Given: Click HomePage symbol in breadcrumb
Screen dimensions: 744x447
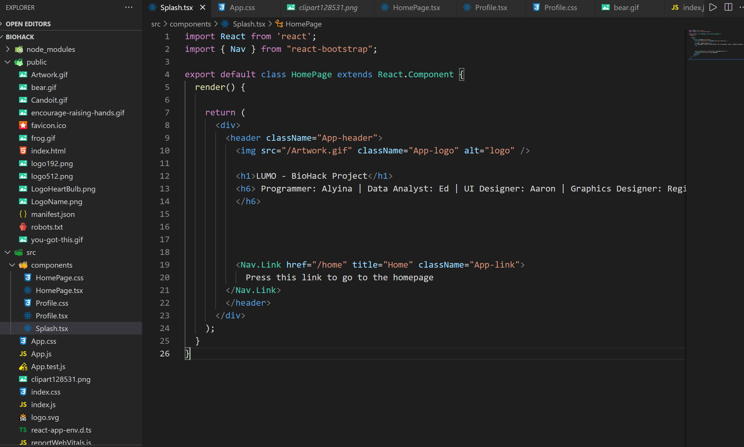Looking at the screenshot, I should click(x=303, y=24).
